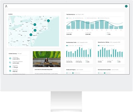Click the Decarbonization Trends card title

[71, 42]
